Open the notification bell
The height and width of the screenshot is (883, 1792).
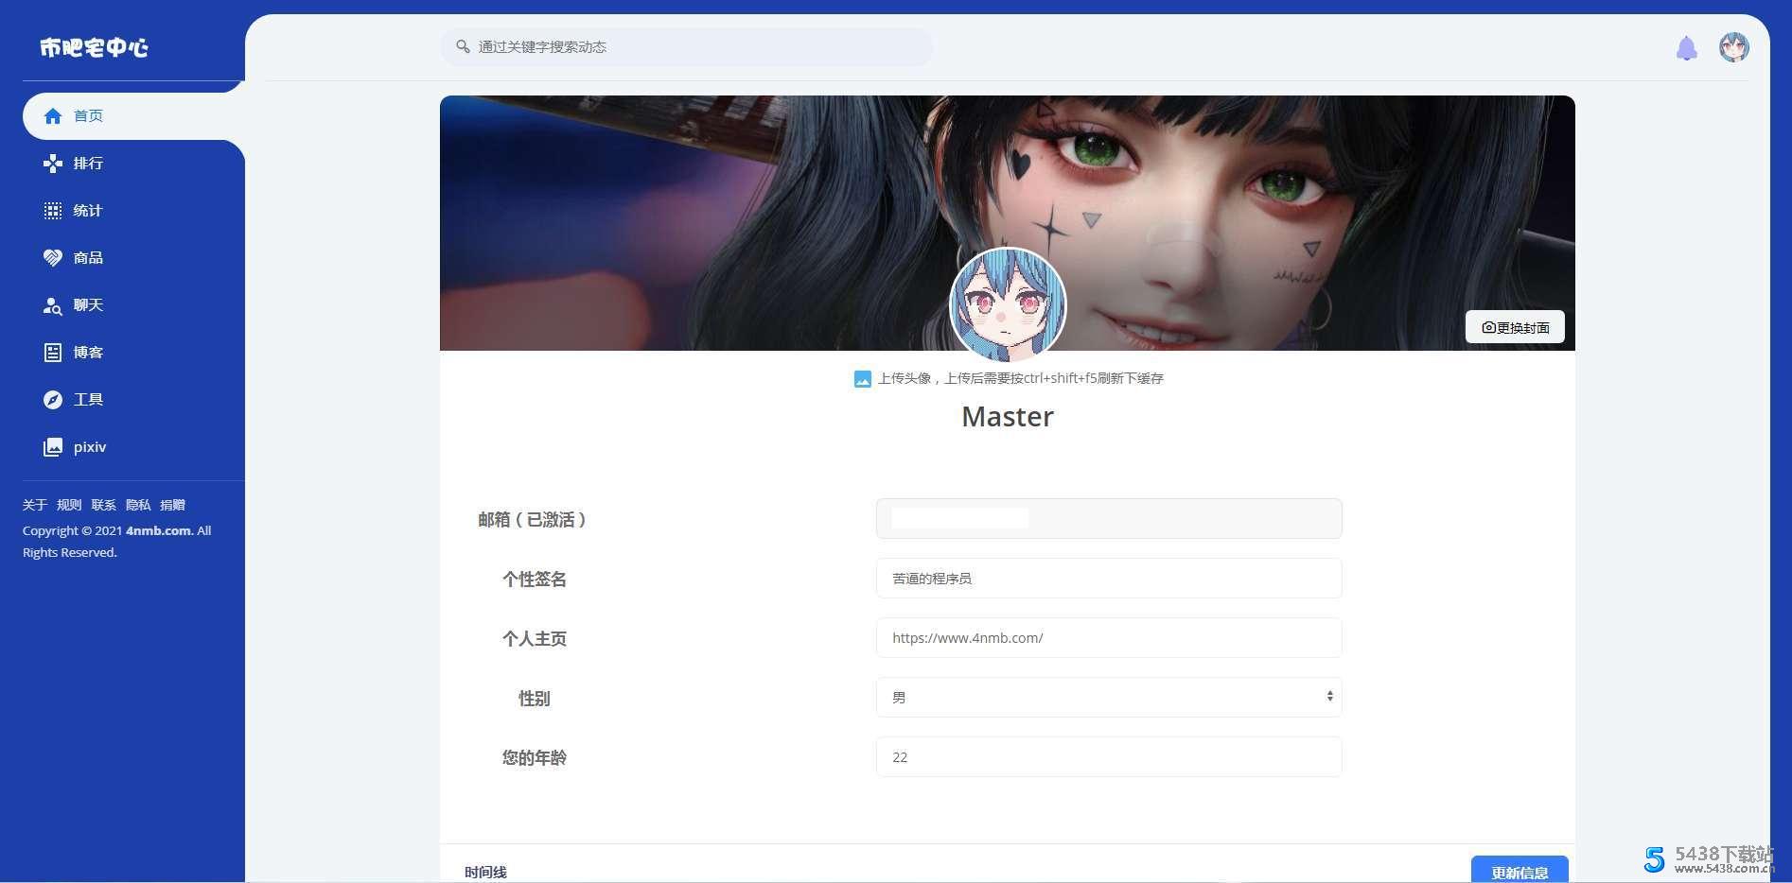tap(1686, 48)
